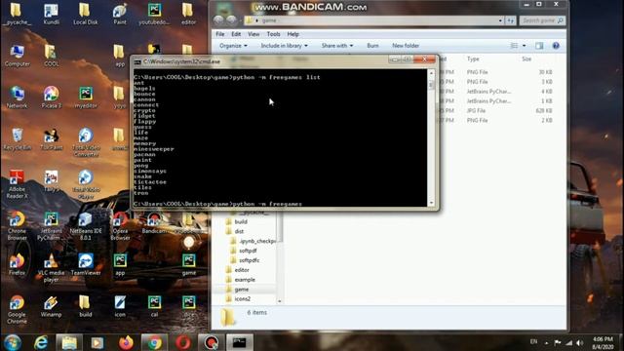Open the Winamp desktop shortcut

point(52,306)
